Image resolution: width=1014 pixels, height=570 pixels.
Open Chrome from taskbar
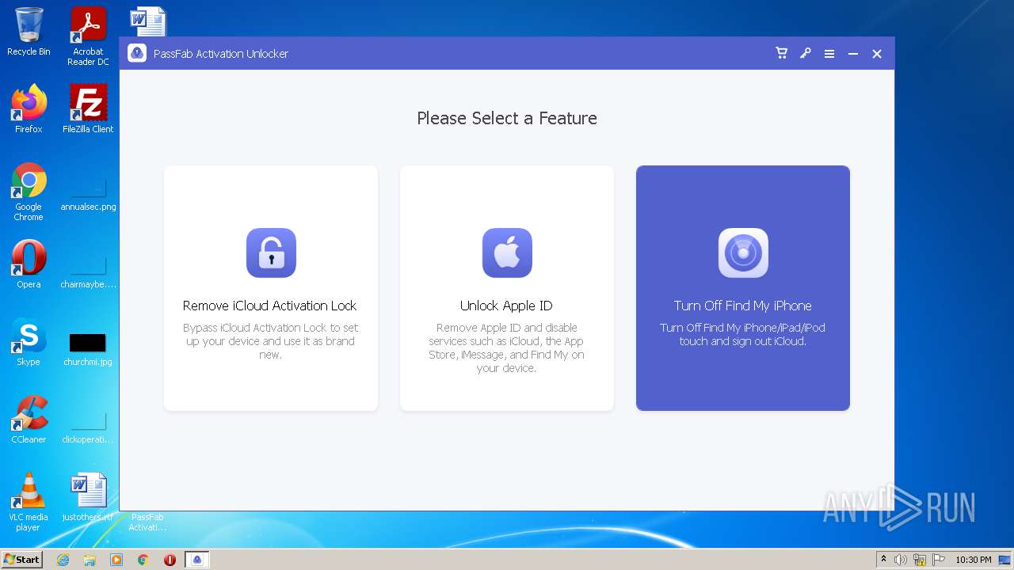[x=143, y=560]
